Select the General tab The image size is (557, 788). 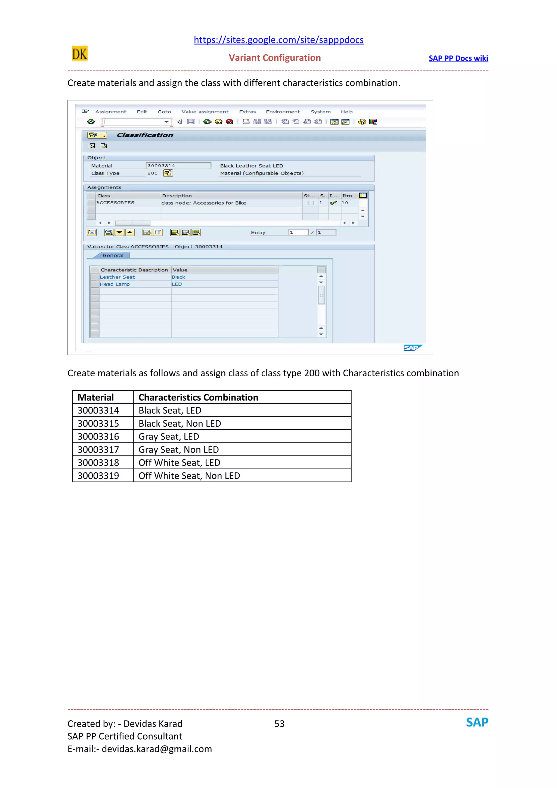[x=113, y=256]
